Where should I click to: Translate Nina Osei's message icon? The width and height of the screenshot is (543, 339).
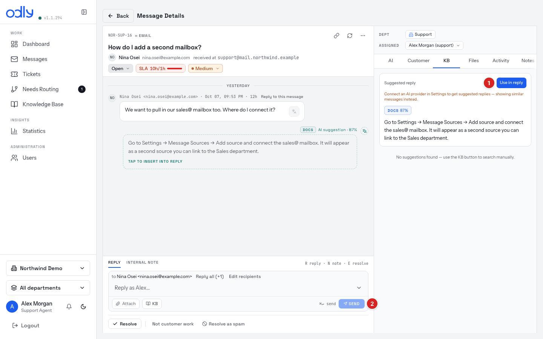[x=294, y=111]
